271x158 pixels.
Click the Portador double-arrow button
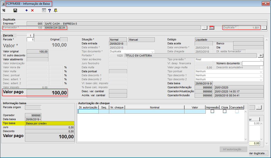coord(260,56)
